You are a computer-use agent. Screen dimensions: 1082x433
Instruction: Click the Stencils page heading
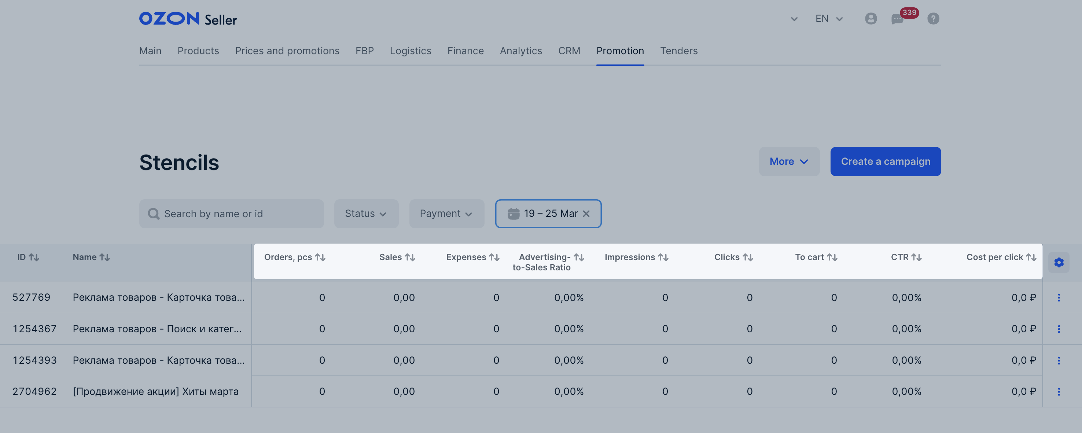179,163
